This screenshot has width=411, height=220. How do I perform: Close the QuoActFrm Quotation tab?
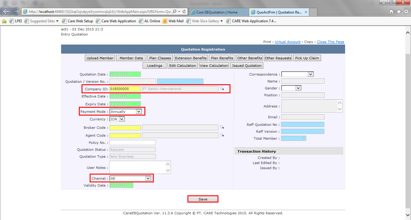coord(306,12)
